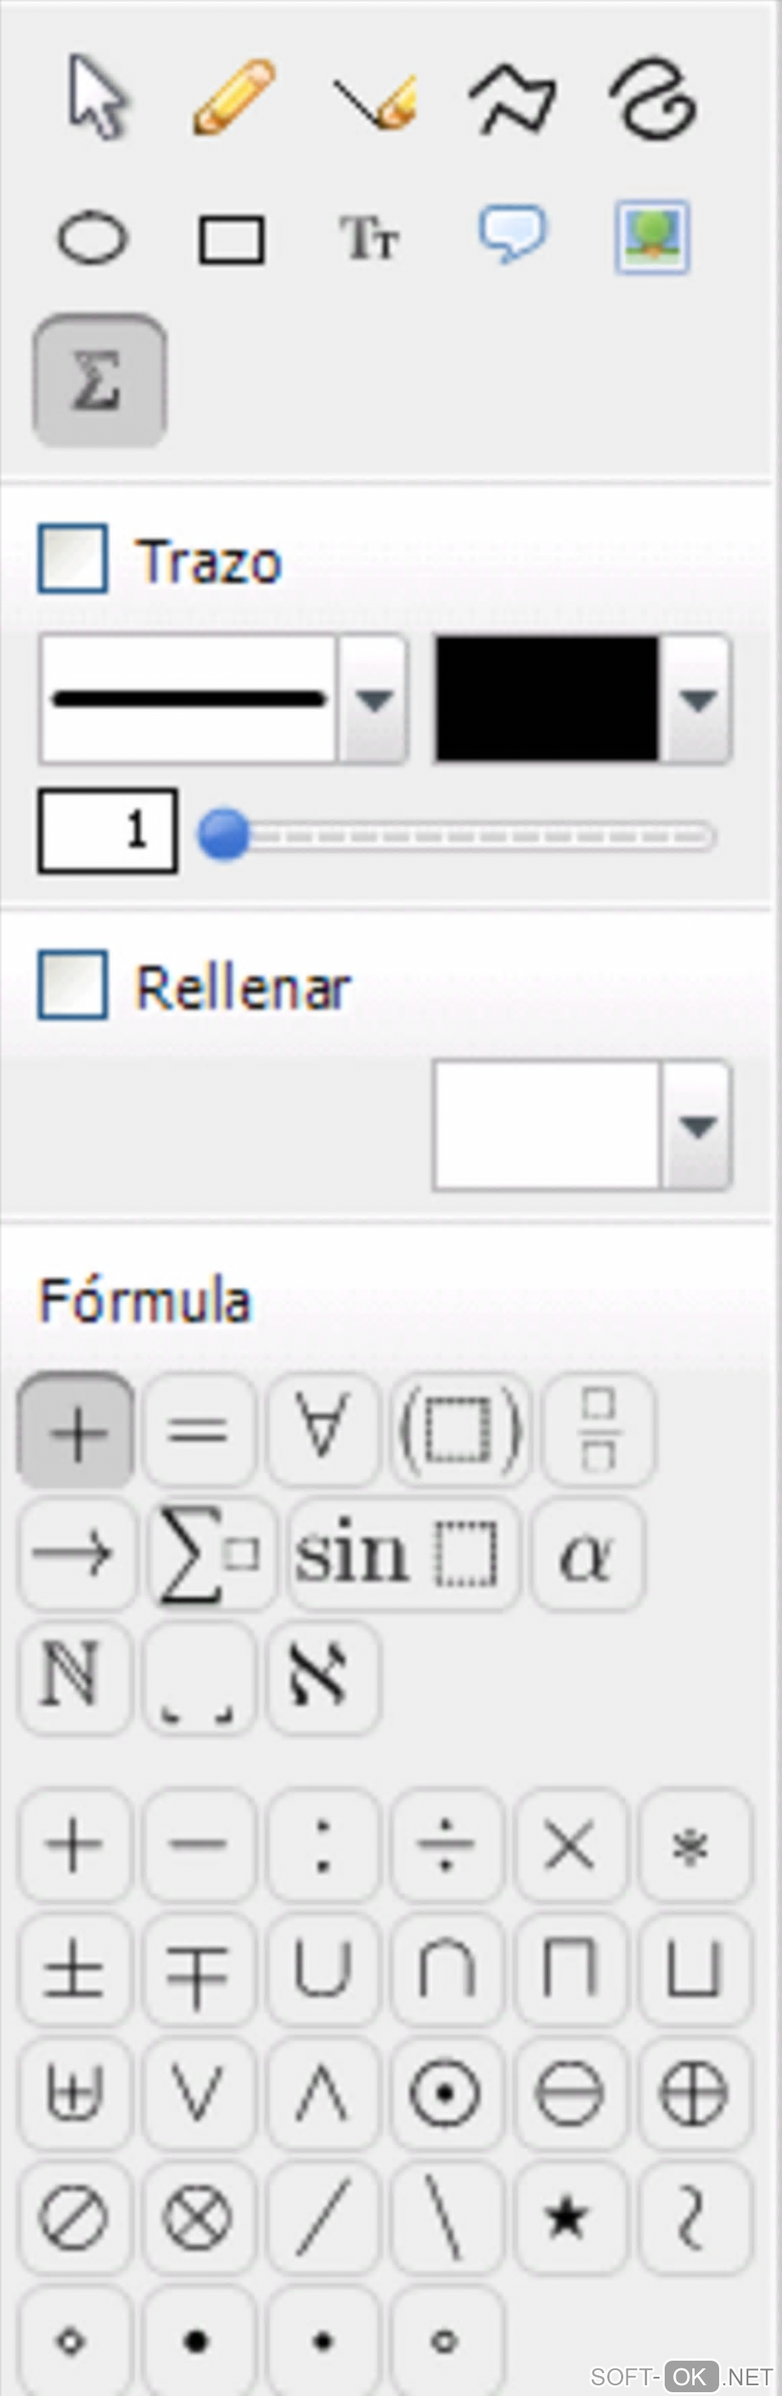The image size is (782, 2396).
Task: Enable the Rellenar fill checkbox
Action: click(x=73, y=985)
